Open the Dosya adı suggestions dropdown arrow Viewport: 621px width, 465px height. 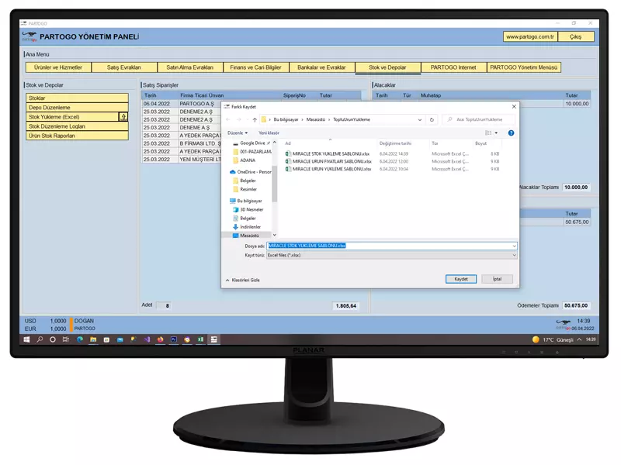(514, 246)
